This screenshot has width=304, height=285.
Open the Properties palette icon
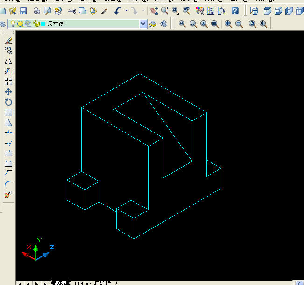[x=200, y=11]
